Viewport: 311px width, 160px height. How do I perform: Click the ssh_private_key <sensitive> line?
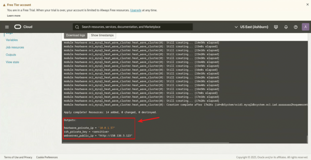pyautogui.click(x=87, y=132)
